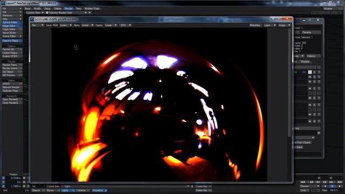Switch to the Utilities tab

point(58,9)
